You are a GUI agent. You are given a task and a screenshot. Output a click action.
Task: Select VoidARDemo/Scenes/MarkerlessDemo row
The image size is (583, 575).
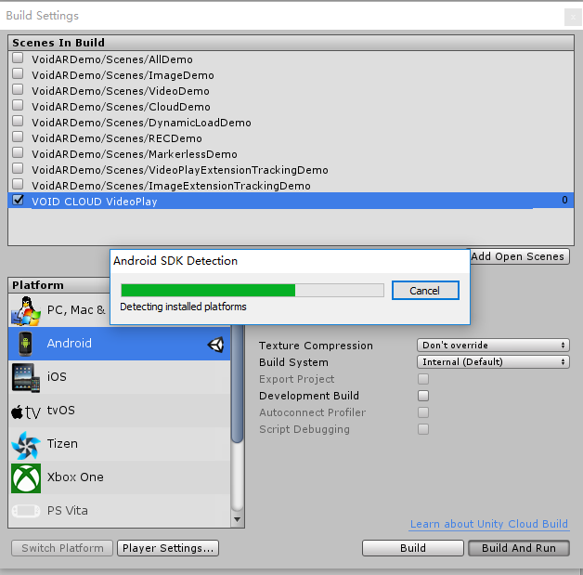(291, 154)
